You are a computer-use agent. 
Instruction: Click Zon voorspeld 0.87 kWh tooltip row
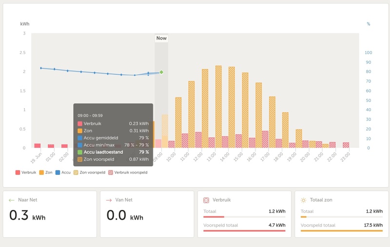pyautogui.click(x=113, y=159)
